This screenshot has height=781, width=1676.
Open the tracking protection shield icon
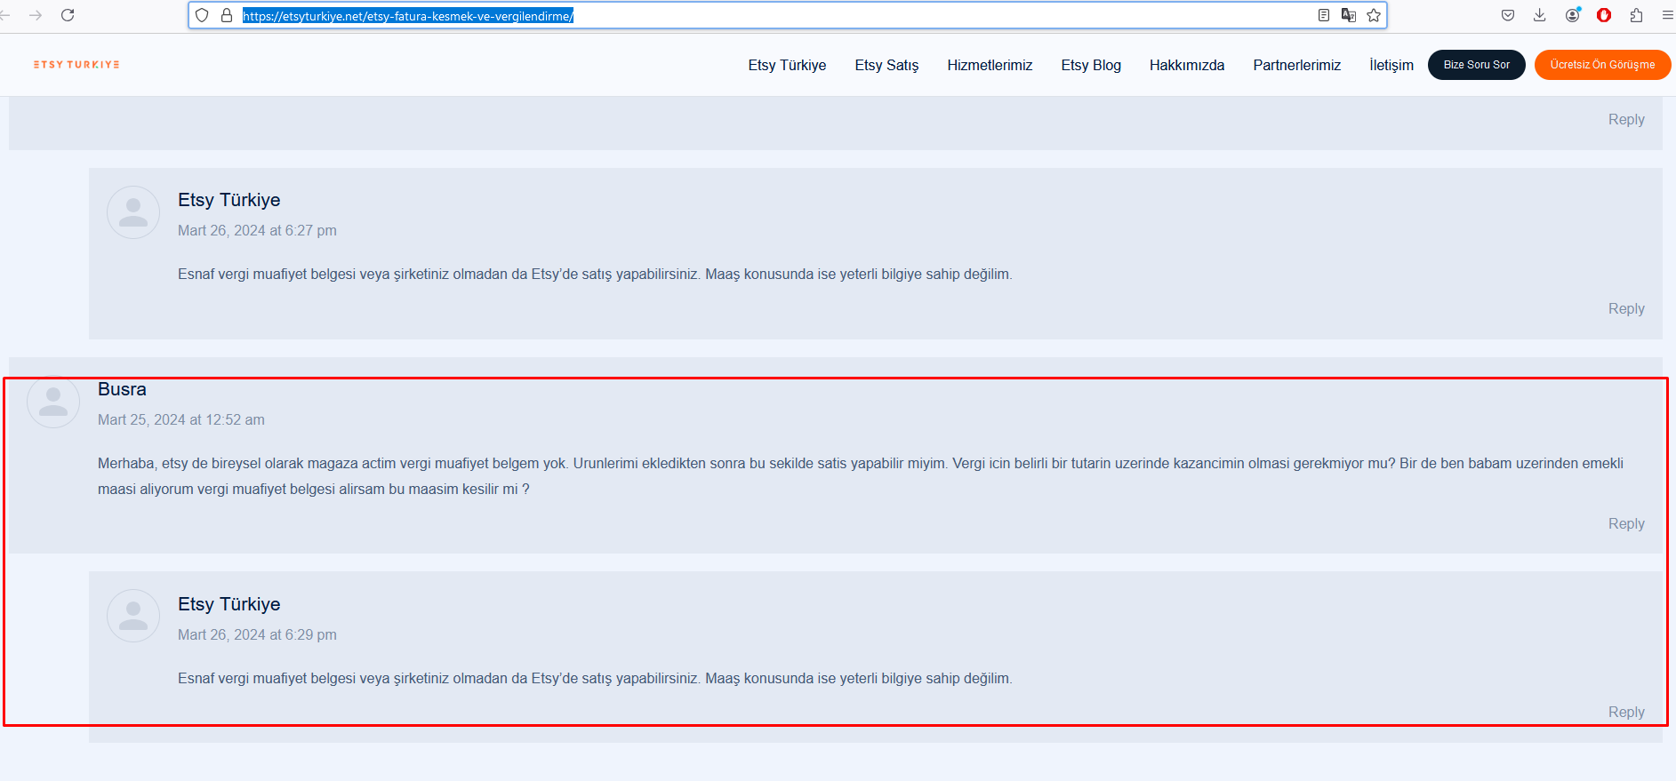click(202, 15)
